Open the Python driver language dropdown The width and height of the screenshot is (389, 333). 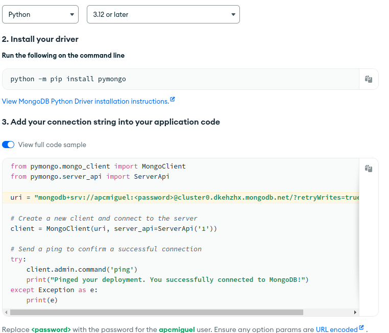40,14
